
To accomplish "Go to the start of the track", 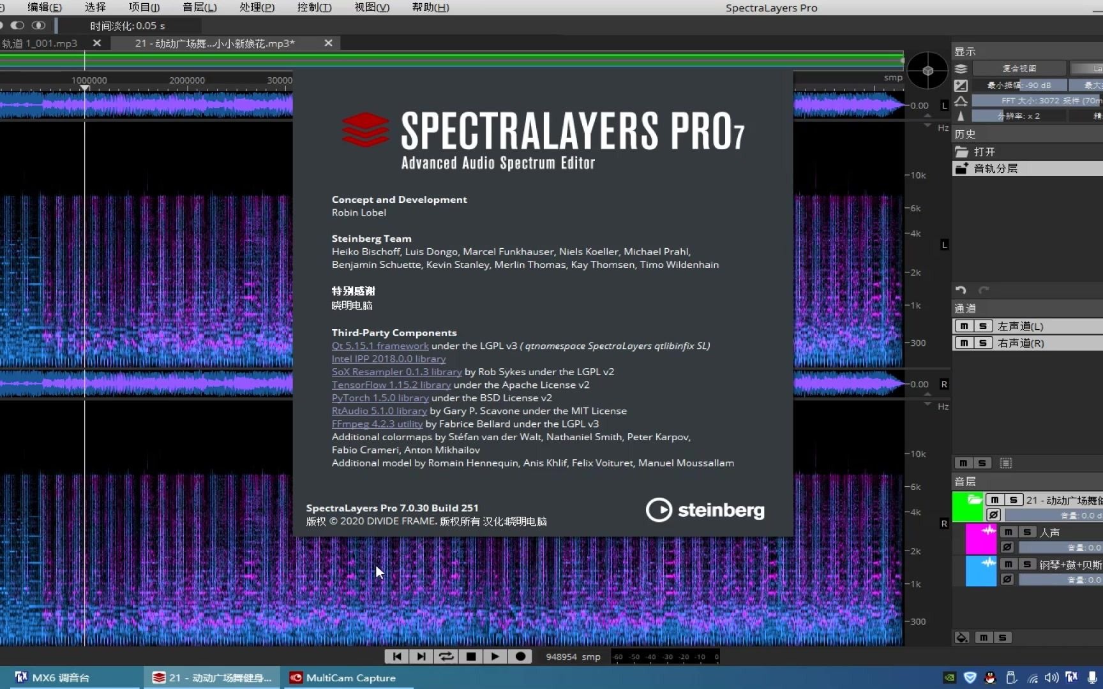I will pyautogui.click(x=396, y=656).
